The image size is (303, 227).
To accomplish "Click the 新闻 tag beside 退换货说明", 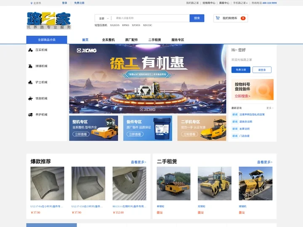I will pyautogui.click(x=235, y=121).
